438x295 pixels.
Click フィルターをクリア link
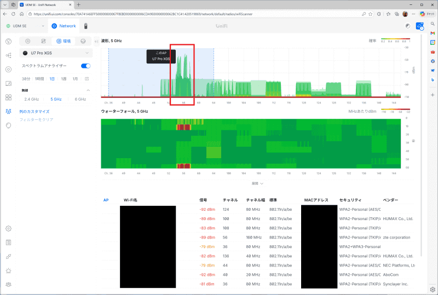36,119
